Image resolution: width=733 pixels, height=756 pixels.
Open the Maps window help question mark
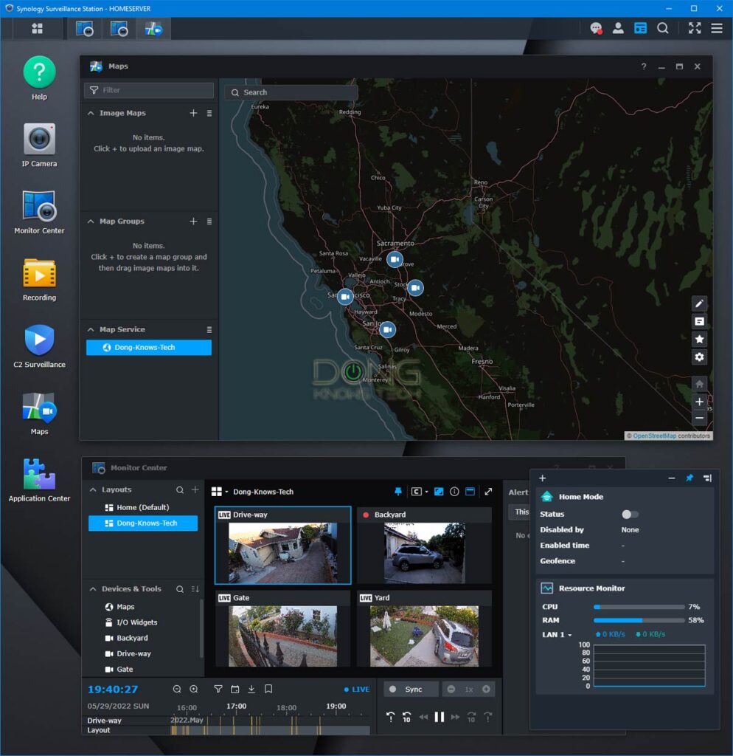(644, 66)
